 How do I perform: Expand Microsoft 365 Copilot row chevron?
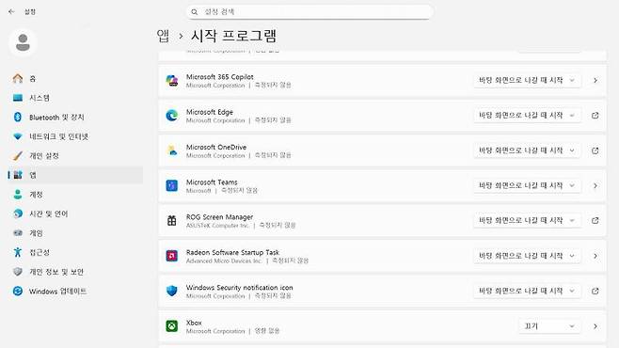595,81
